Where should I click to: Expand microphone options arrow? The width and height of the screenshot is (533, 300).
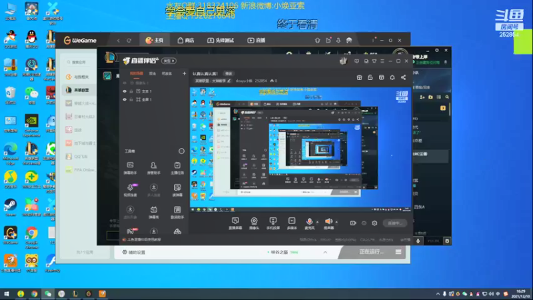318,222
